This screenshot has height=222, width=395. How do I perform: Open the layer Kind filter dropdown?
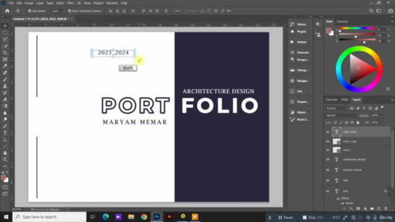coord(336,109)
